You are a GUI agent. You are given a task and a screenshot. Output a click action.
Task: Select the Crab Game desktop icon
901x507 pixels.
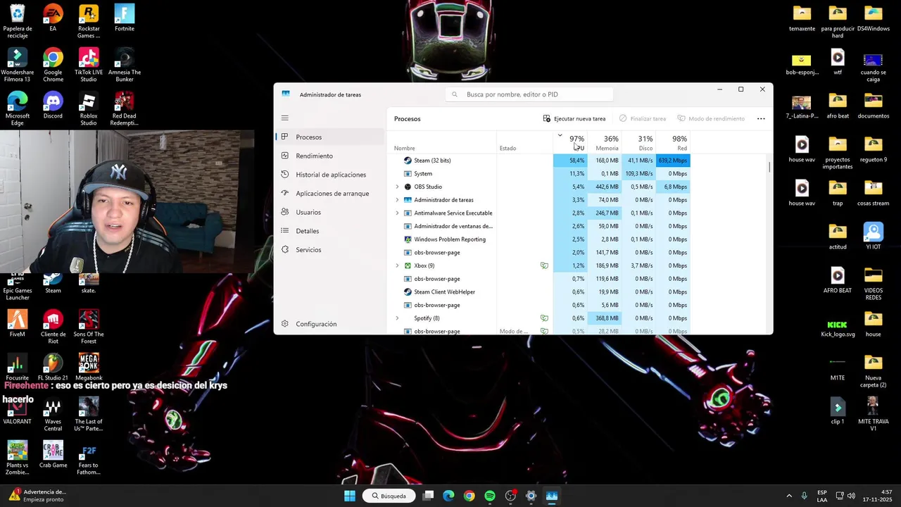tap(53, 455)
